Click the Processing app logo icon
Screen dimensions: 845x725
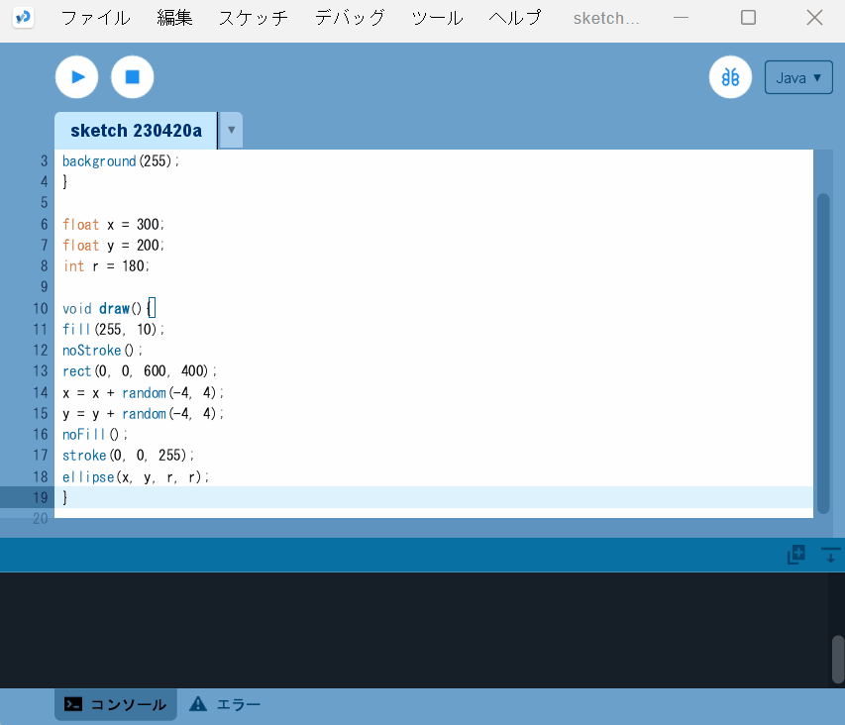point(23,18)
